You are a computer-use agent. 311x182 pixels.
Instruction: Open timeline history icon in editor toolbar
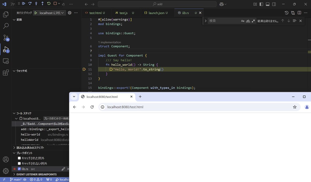[x=287, y=13]
